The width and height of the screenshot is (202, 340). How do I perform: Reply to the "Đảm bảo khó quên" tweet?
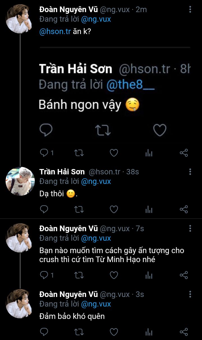tap(44, 332)
